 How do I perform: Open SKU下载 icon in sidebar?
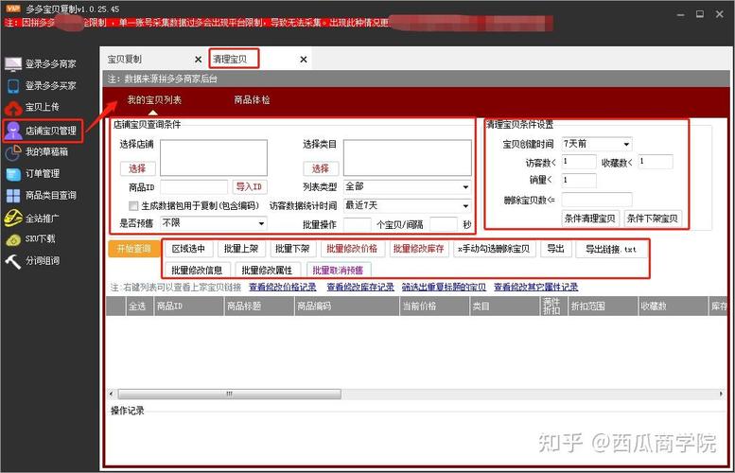(13, 239)
